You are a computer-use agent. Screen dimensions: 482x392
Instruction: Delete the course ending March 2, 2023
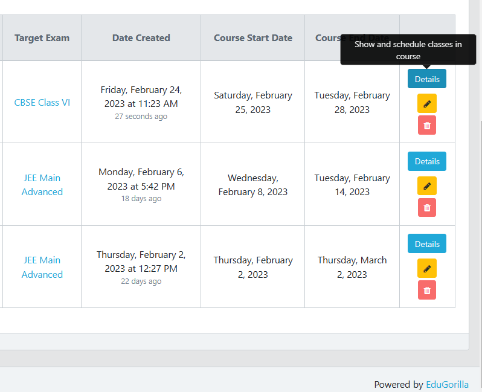426,290
